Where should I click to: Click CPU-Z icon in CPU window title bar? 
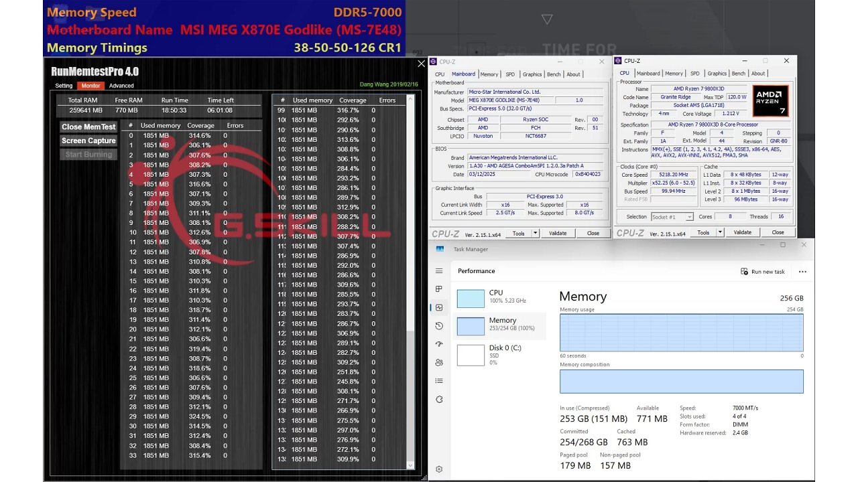click(619, 61)
